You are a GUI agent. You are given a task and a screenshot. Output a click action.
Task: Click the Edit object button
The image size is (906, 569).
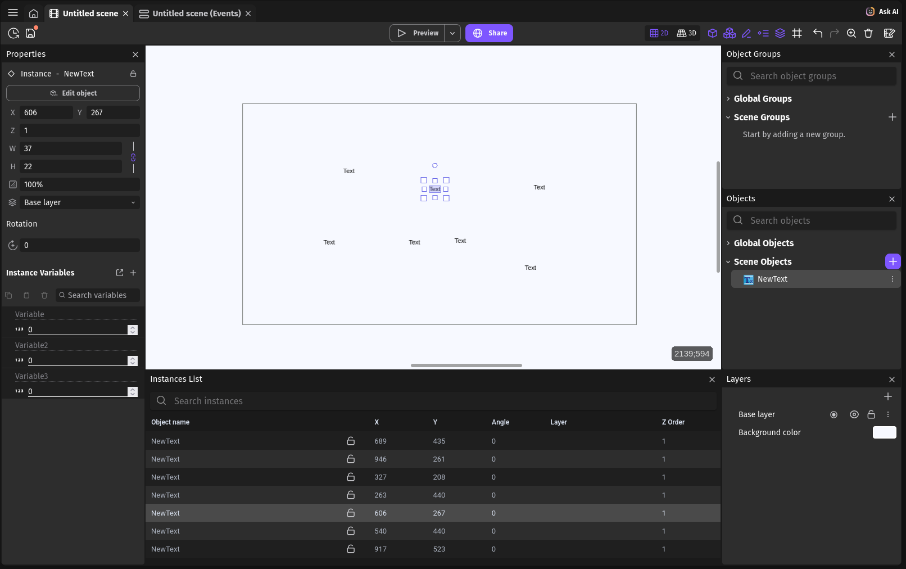tap(73, 93)
